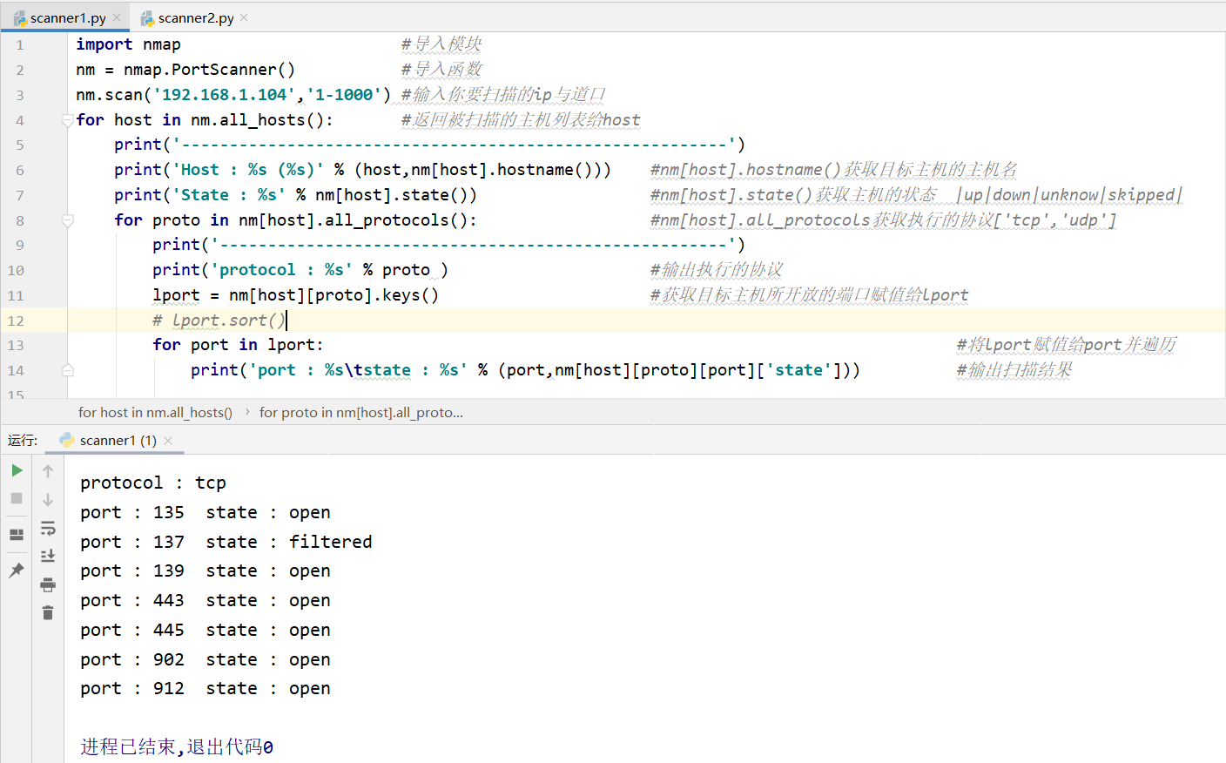1226x763 pixels.
Task: Click the restore layout icon in run panel
Action: (x=17, y=535)
